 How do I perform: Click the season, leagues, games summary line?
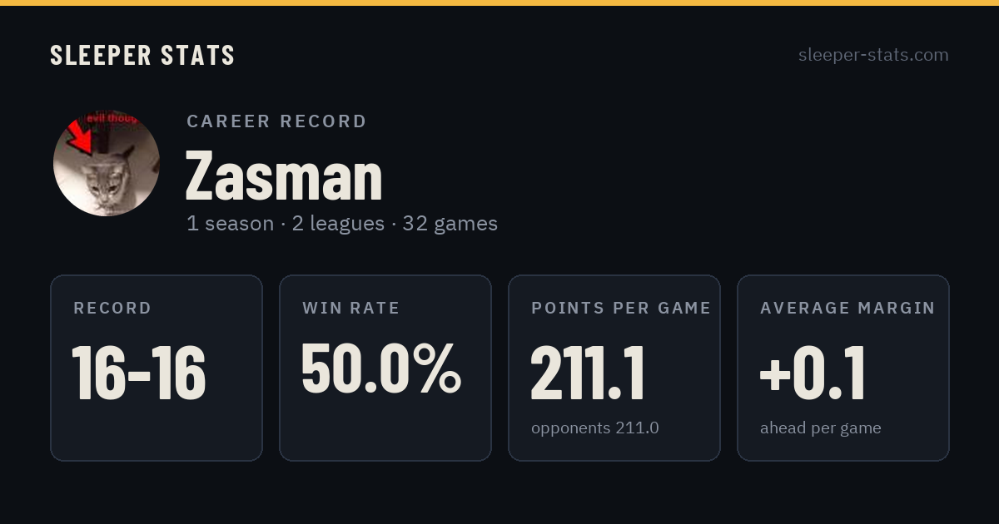[342, 224]
